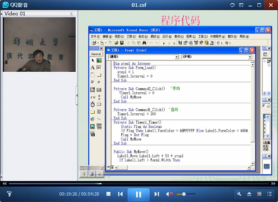Open the 调试 menu in Visual Basic
278x202 pixels.
155,36
